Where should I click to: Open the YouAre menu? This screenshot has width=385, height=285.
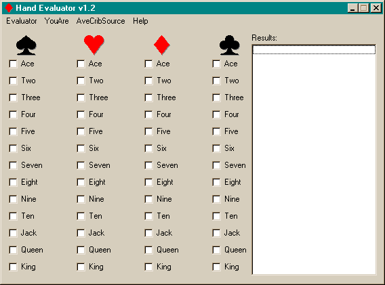pos(57,21)
